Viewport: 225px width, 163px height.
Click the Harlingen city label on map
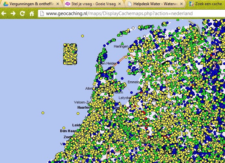(121, 47)
